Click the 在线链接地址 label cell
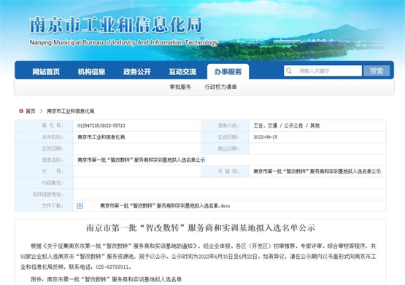The width and height of the screenshot is (405, 285). pyautogui.click(x=44, y=194)
